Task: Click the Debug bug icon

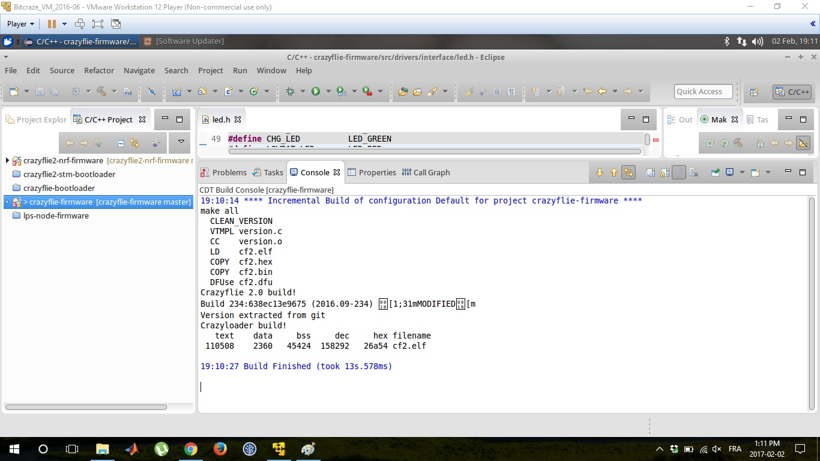Action: [x=291, y=91]
